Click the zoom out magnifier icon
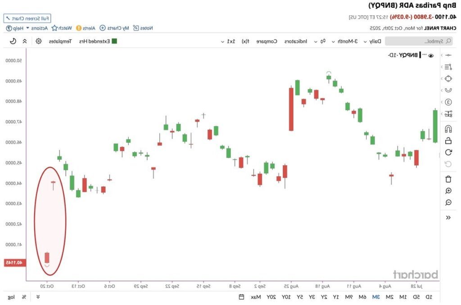This screenshot has height=305, width=461. [x=448, y=202]
